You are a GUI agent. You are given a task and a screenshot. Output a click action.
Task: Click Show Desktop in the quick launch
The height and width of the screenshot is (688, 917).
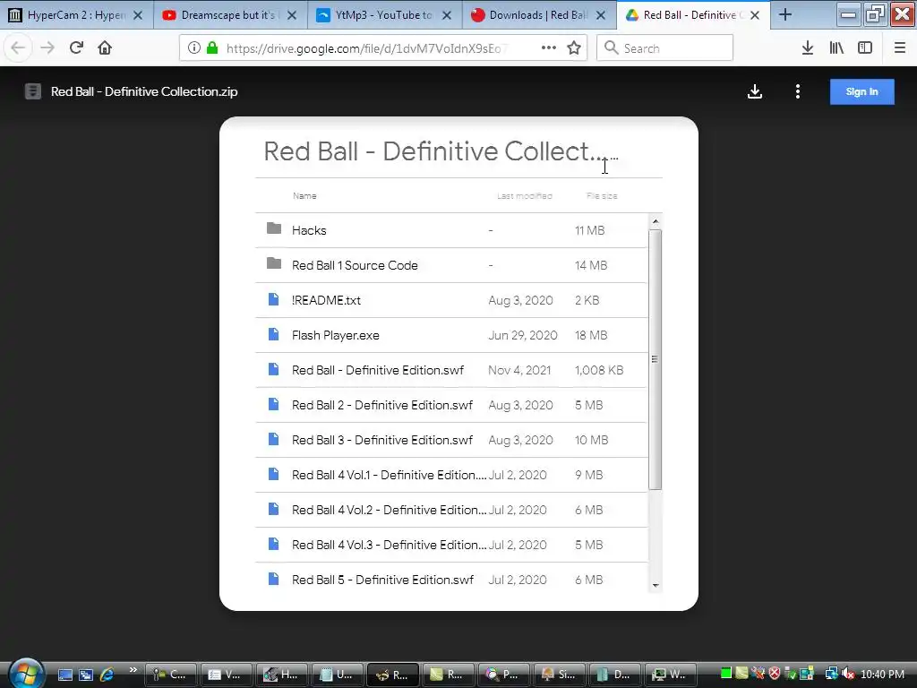click(x=64, y=675)
